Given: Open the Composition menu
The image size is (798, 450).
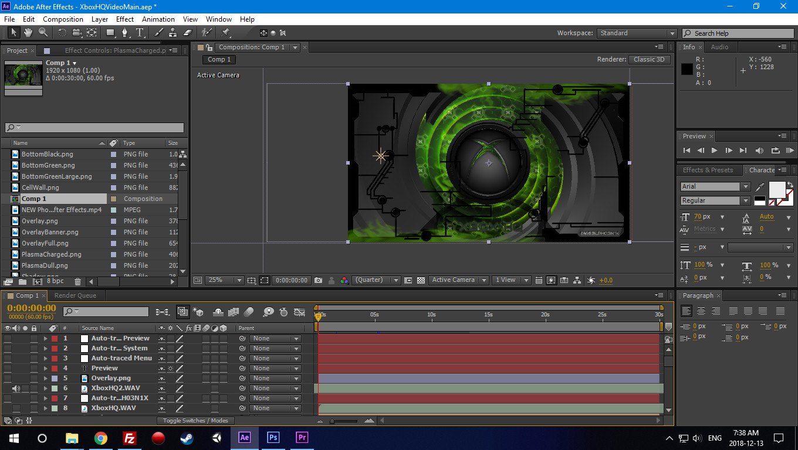Looking at the screenshot, I should 63,19.
